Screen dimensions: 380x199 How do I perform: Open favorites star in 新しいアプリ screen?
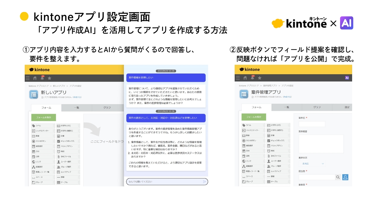49,78
